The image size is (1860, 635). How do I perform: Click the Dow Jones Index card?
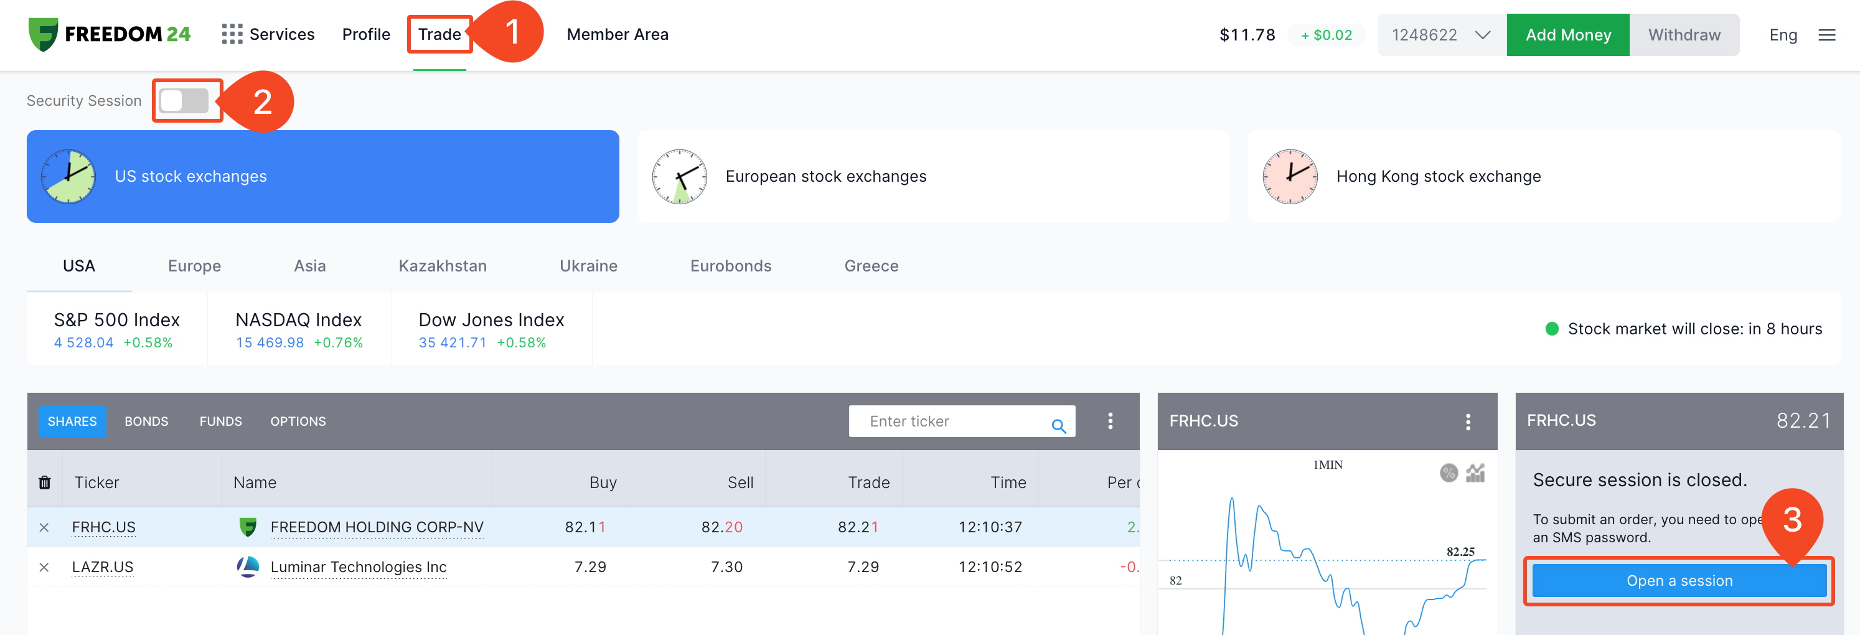pyautogui.click(x=491, y=329)
